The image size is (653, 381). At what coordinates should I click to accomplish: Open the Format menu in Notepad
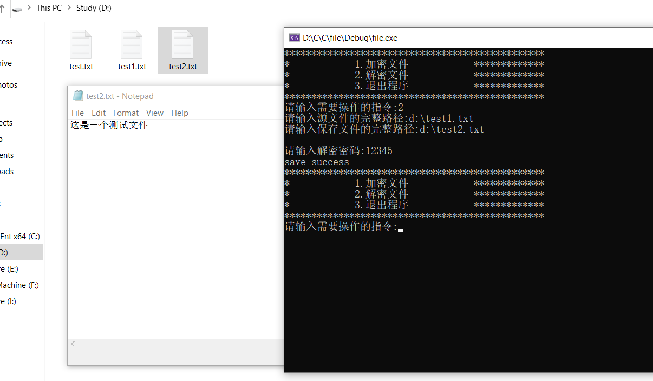(126, 113)
